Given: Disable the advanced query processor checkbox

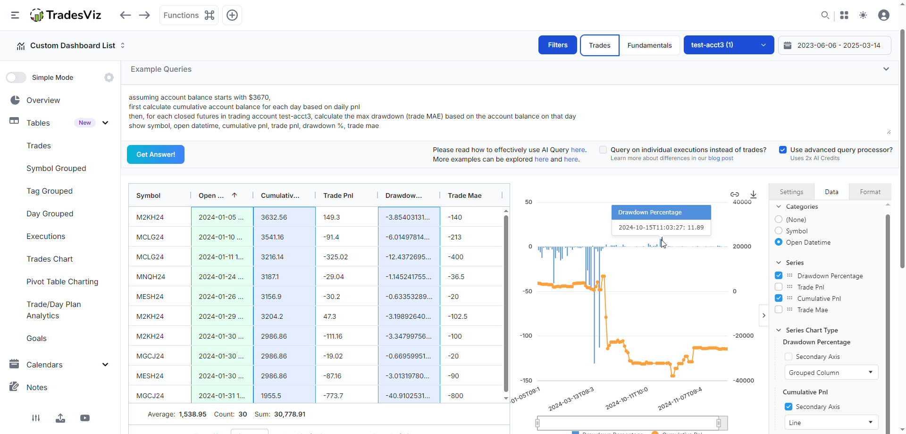Looking at the screenshot, I should (783, 150).
